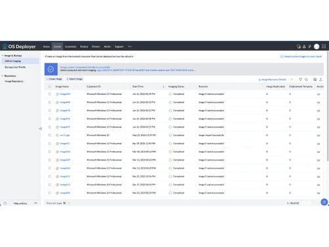Click the Create Image button

coord(54,79)
